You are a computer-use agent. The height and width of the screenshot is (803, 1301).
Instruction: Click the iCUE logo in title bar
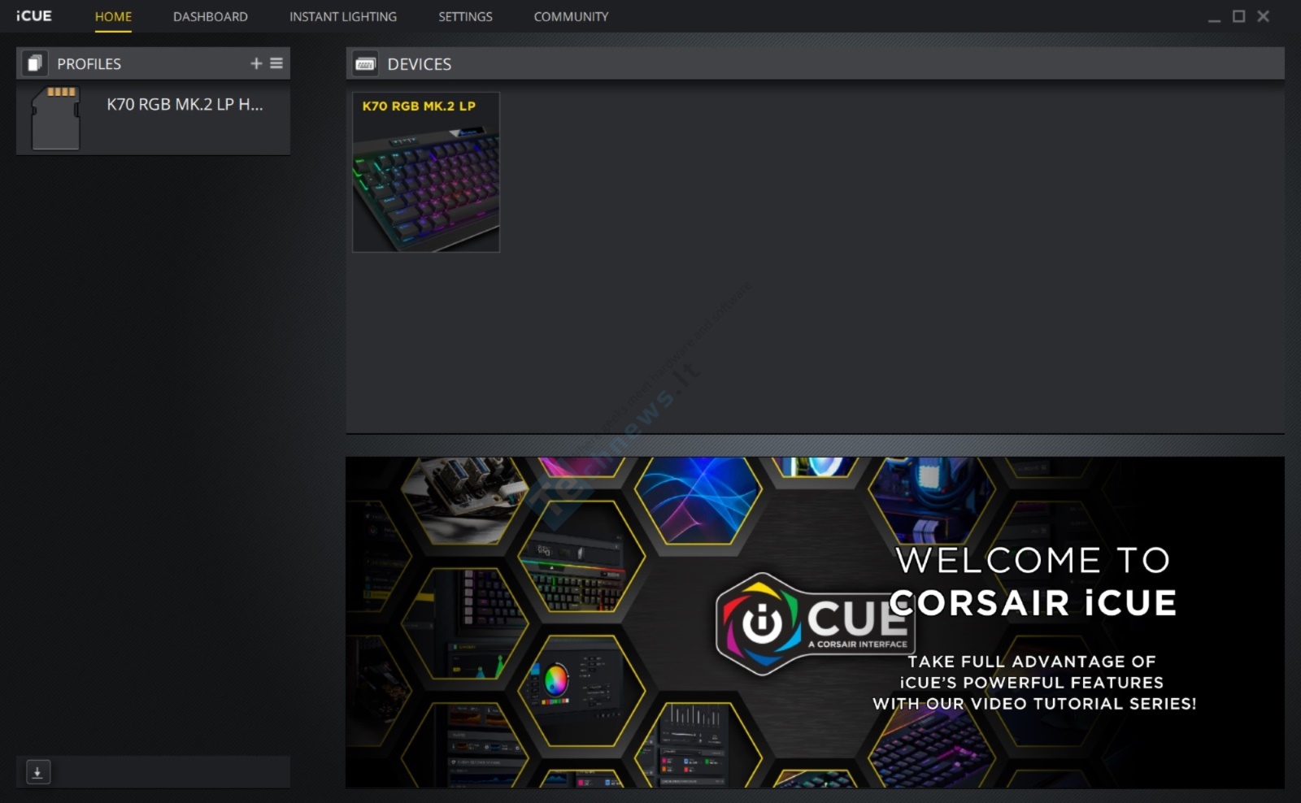click(x=33, y=15)
